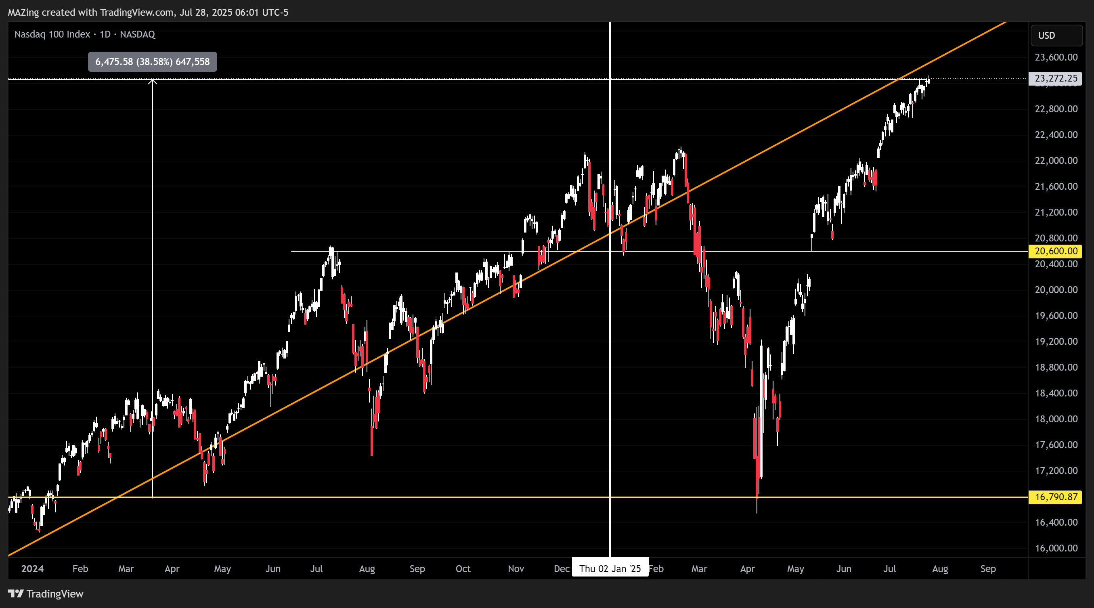Click the 17,200.00 price axis label
This screenshot has width=1094, height=608.
pyautogui.click(x=1056, y=471)
